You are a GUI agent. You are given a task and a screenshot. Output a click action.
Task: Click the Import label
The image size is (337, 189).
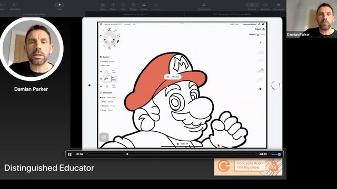click(252, 35)
